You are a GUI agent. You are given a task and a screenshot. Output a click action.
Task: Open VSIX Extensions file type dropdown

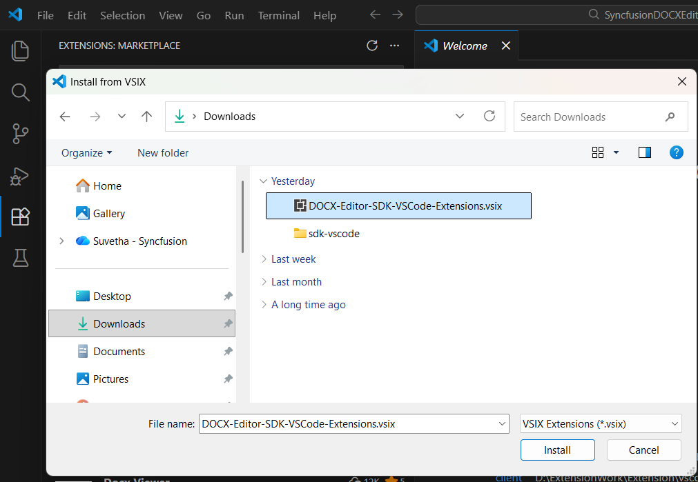coord(601,424)
